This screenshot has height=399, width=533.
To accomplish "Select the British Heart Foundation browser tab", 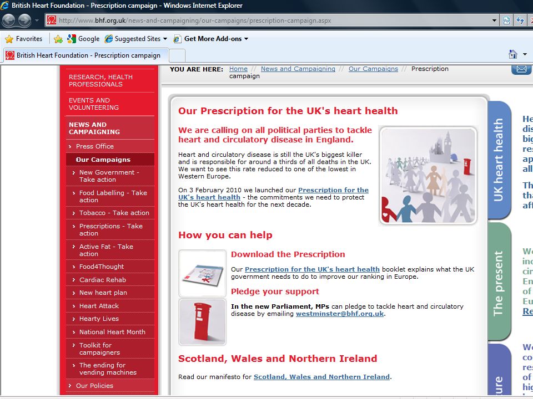I will 86,55.
